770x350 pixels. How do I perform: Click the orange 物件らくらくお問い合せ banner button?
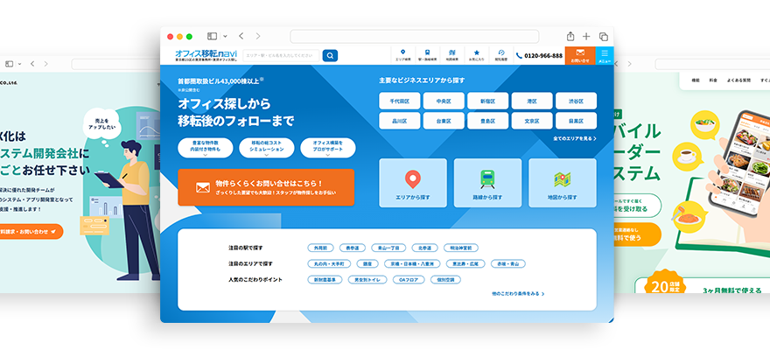[266, 187]
